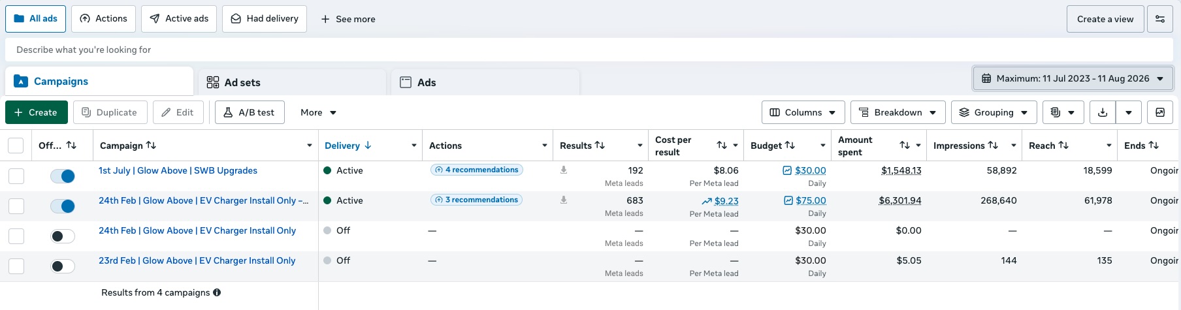Click the green Create button

pos(37,112)
